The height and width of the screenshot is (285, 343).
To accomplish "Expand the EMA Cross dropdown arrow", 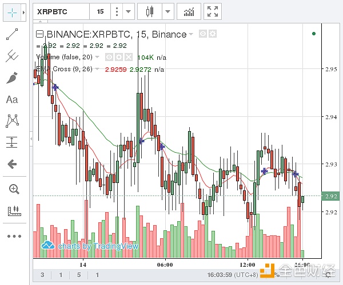I will (97, 69).
